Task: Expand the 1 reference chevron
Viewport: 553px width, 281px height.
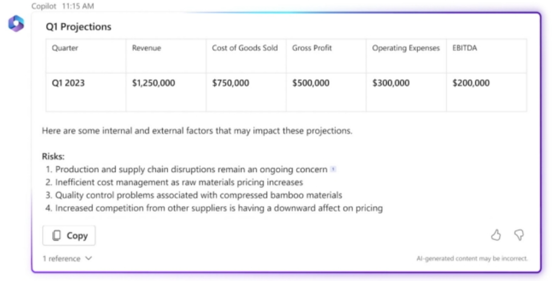Action: point(88,258)
